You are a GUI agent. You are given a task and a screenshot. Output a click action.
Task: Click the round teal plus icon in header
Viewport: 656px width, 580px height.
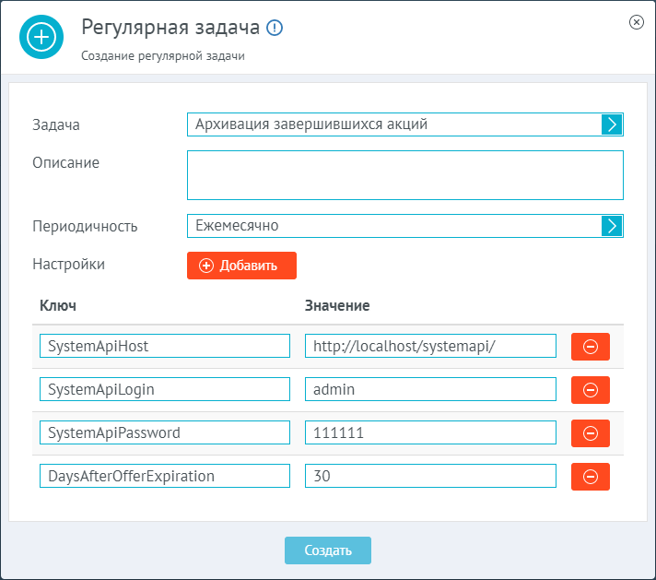point(41,37)
